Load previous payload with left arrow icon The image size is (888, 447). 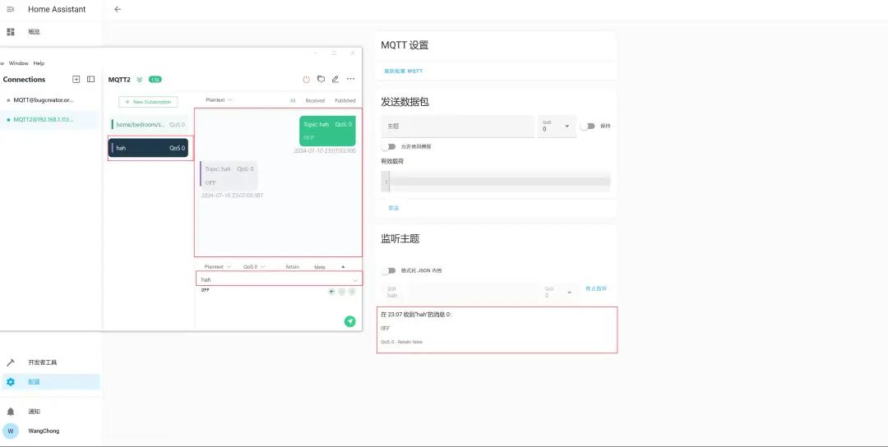pyautogui.click(x=331, y=292)
